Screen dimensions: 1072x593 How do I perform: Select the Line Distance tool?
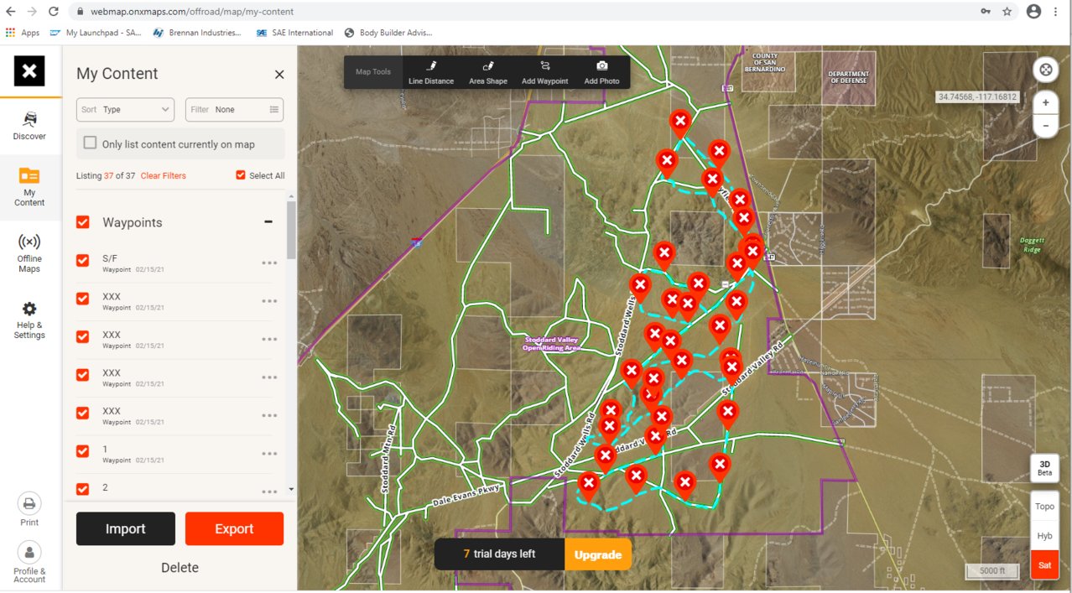point(431,72)
